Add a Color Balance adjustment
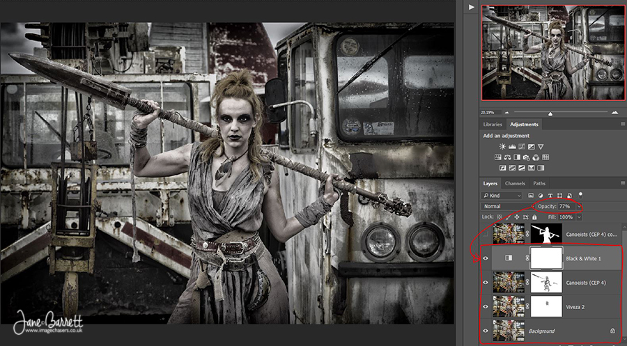This screenshot has height=346, width=627. tap(507, 157)
